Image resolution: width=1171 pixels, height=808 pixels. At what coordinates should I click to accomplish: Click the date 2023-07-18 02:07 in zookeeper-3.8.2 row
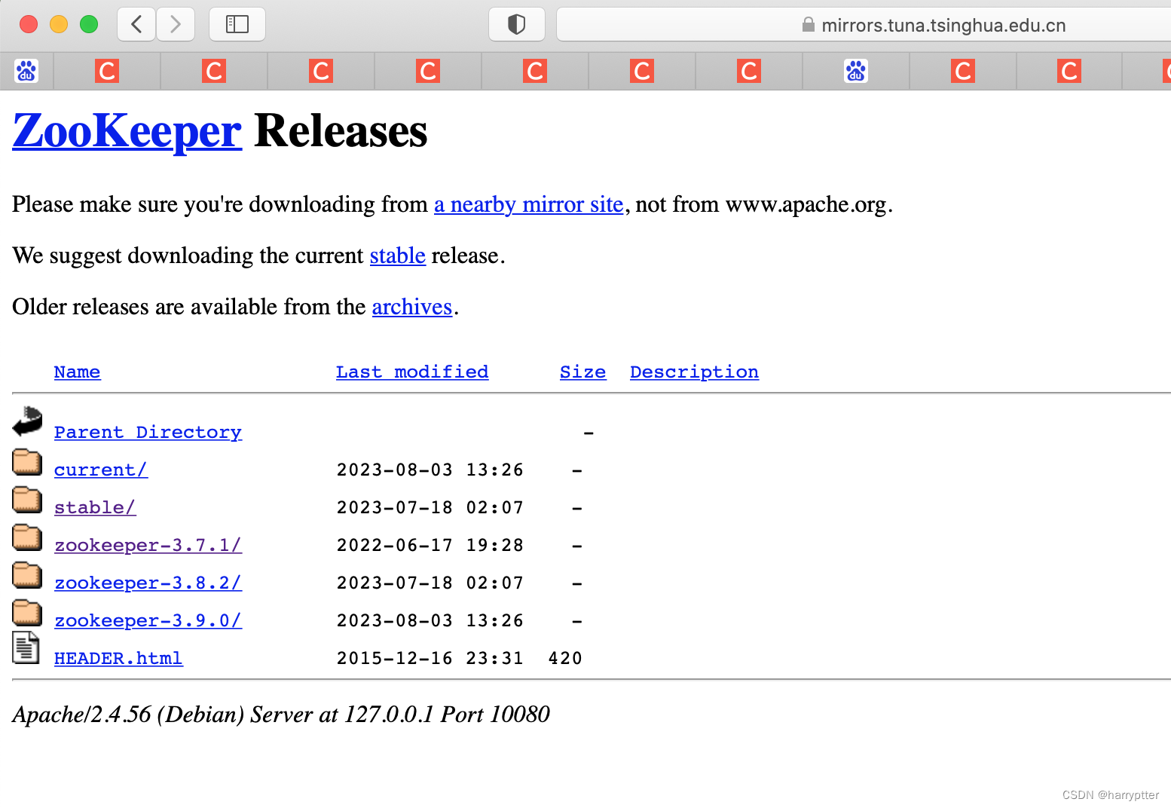(430, 583)
